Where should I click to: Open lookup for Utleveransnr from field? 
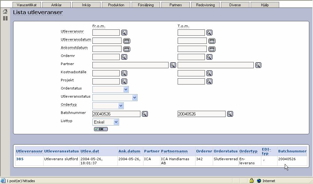124,33
